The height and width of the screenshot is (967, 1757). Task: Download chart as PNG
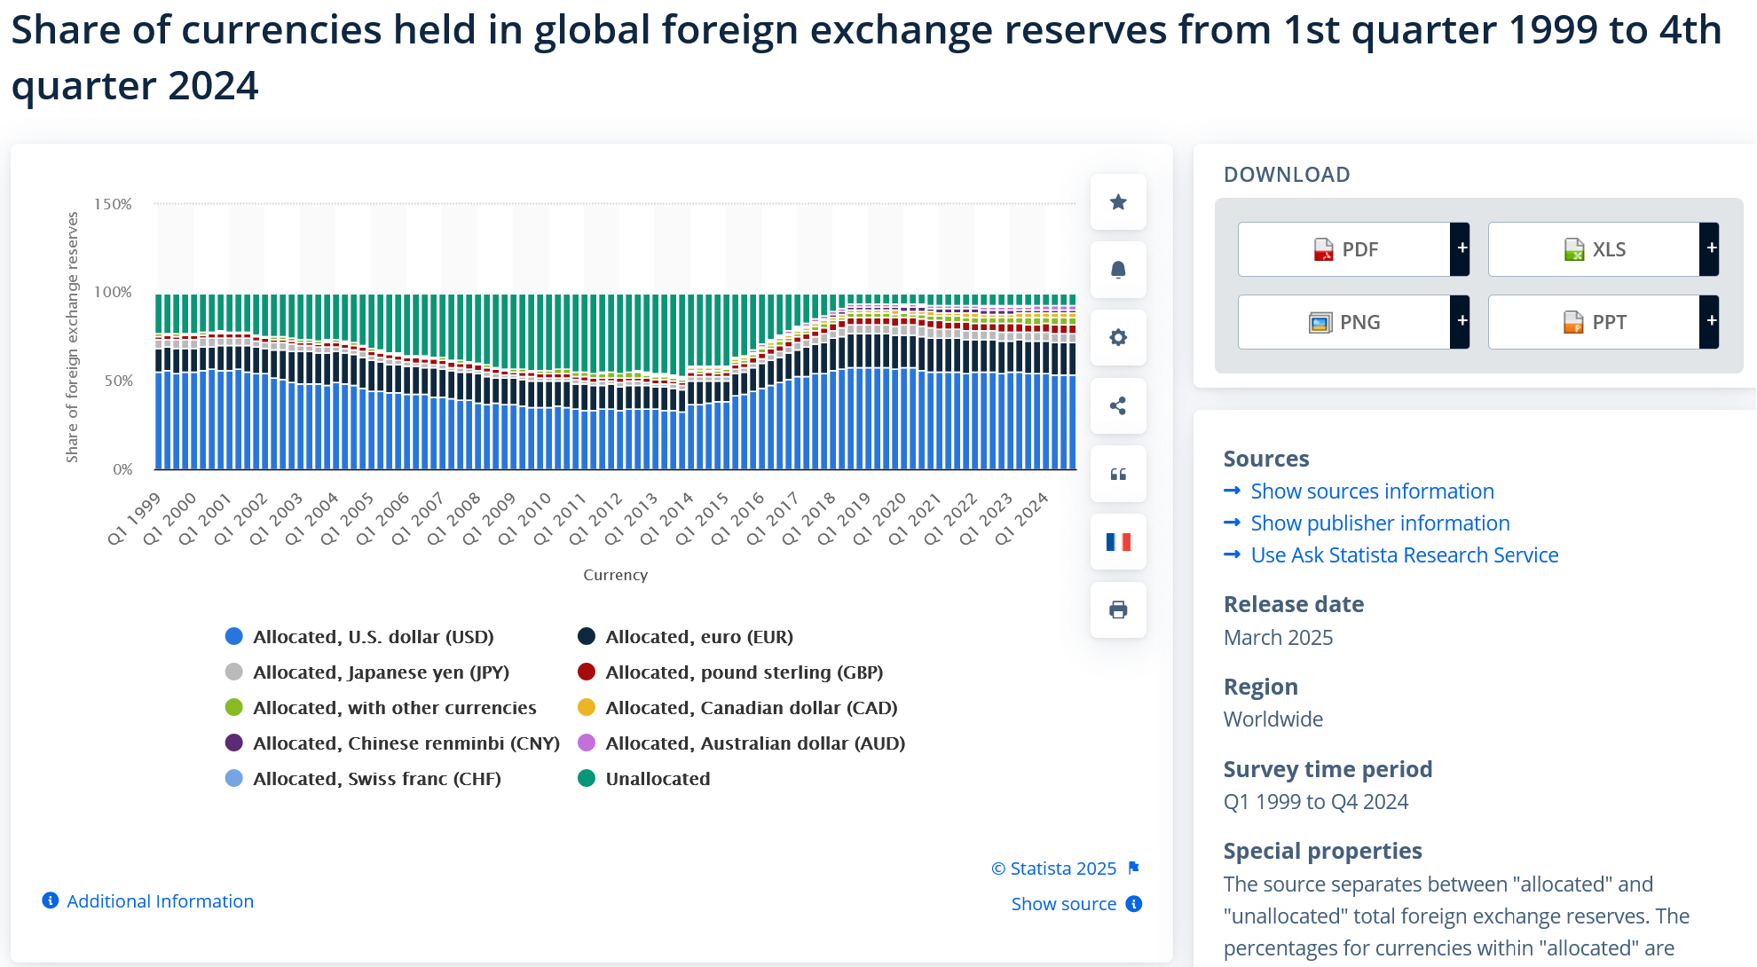point(1344,322)
